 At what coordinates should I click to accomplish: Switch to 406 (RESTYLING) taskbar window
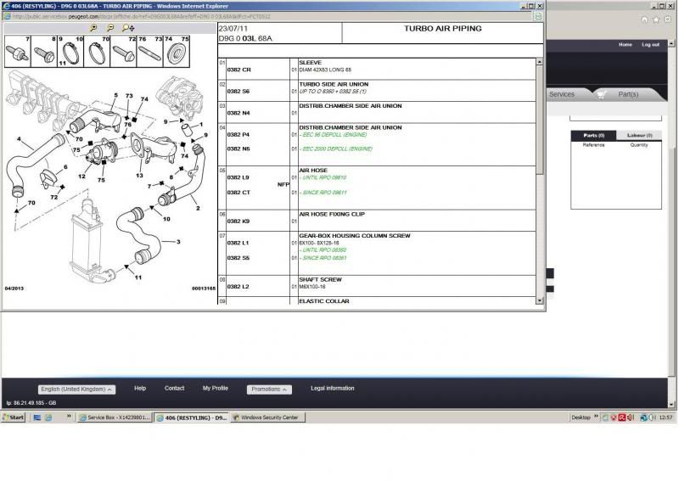pyautogui.click(x=192, y=418)
